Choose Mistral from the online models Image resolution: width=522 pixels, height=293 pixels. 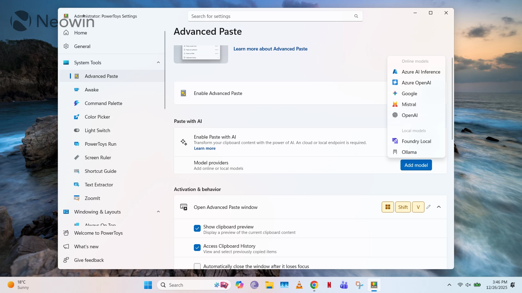pos(416,104)
